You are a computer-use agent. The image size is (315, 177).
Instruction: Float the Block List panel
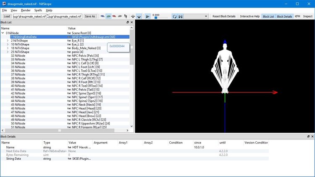coord(128,22)
